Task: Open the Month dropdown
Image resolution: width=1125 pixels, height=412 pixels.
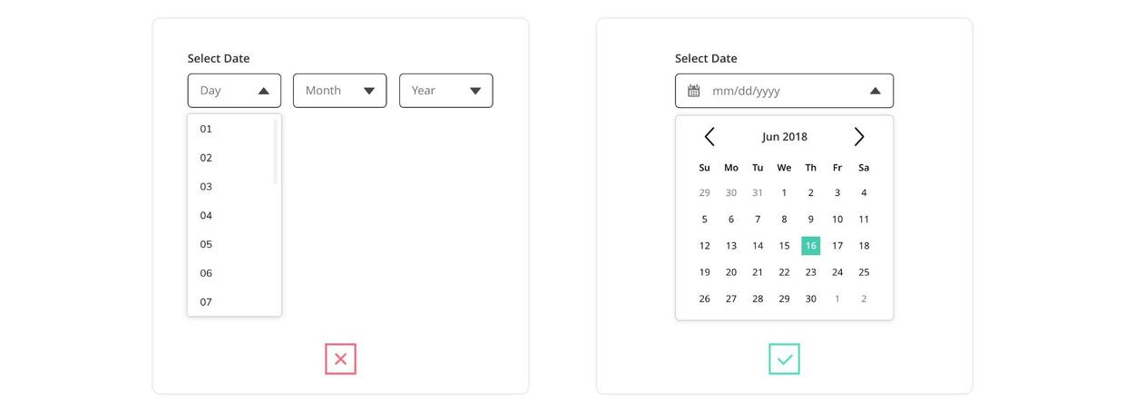Action: click(x=339, y=91)
